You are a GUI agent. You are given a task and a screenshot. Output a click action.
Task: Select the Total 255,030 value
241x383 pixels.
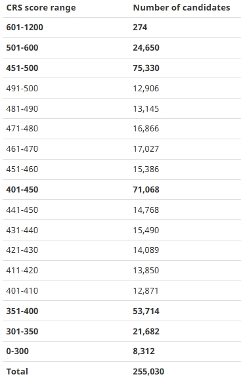[148, 372]
